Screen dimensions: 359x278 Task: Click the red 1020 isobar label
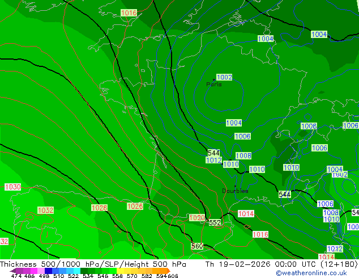coord(197,217)
